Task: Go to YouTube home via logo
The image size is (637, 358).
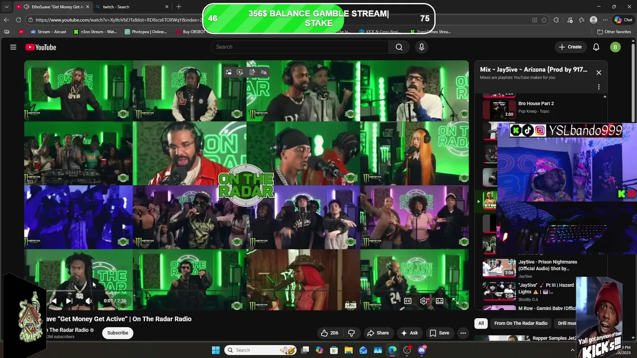Action: tap(41, 47)
